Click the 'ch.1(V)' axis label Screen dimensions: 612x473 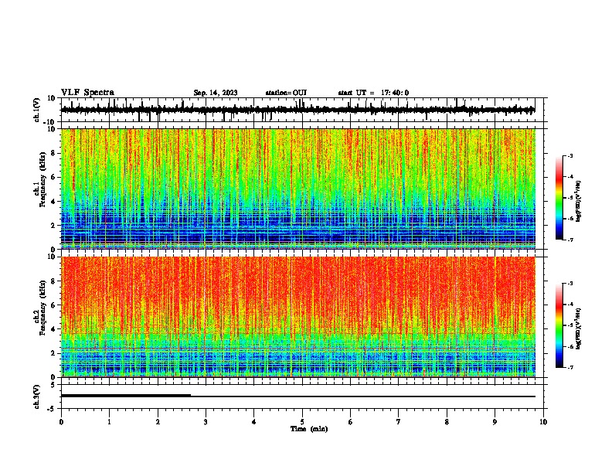37,110
